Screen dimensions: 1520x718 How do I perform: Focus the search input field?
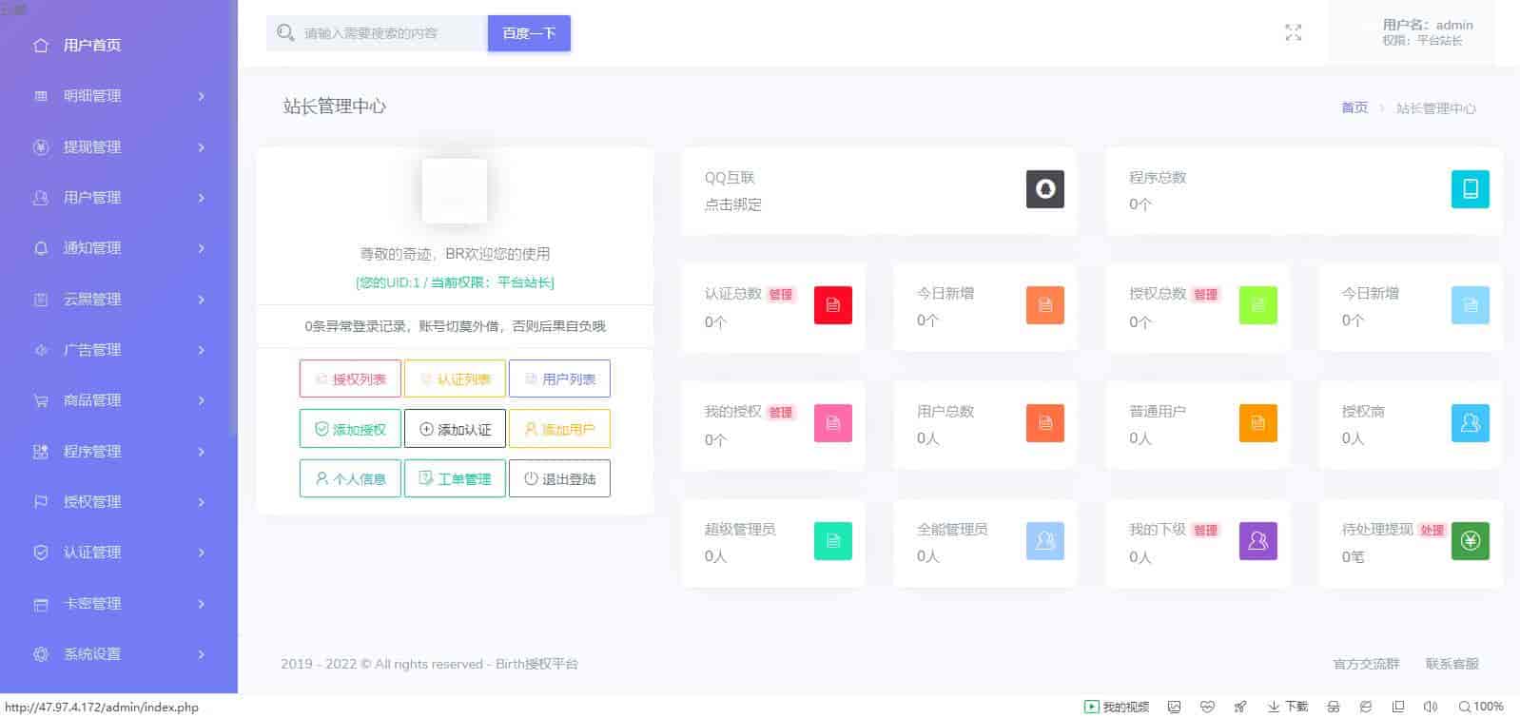tap(390, 33)
